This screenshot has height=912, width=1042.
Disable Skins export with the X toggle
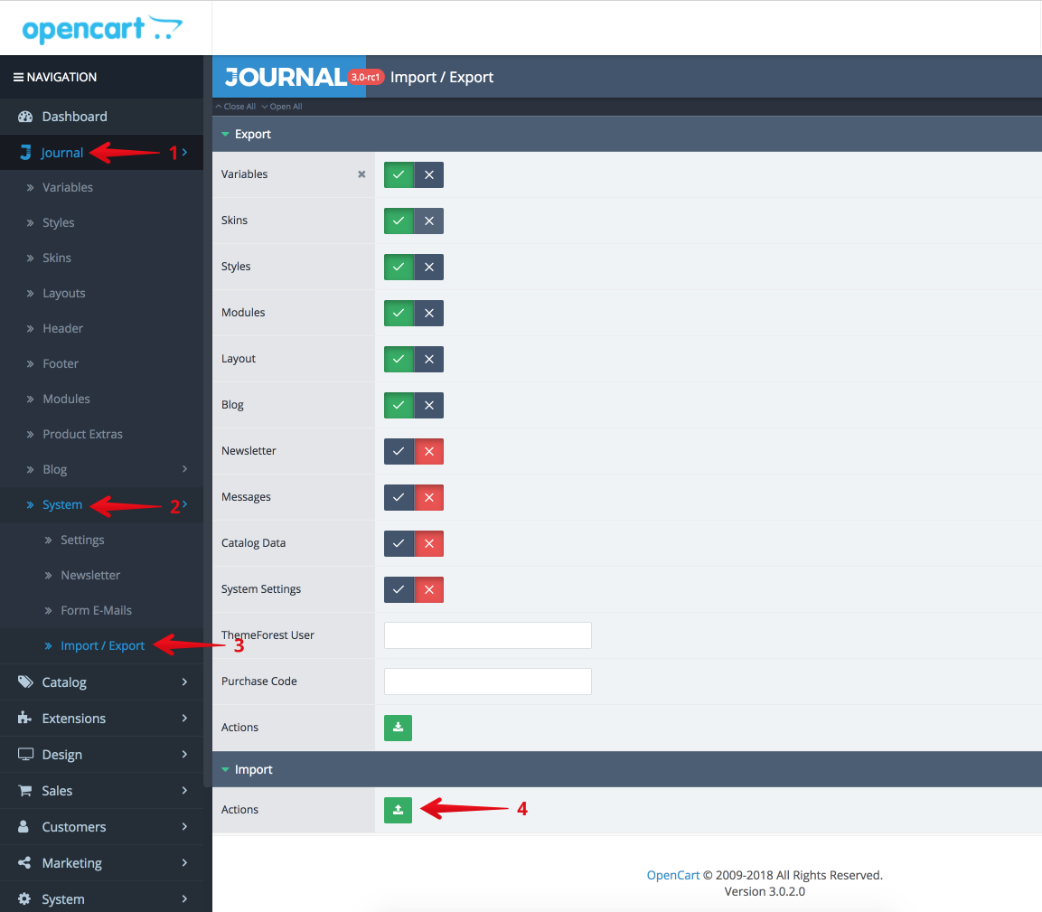pos(428,221)
